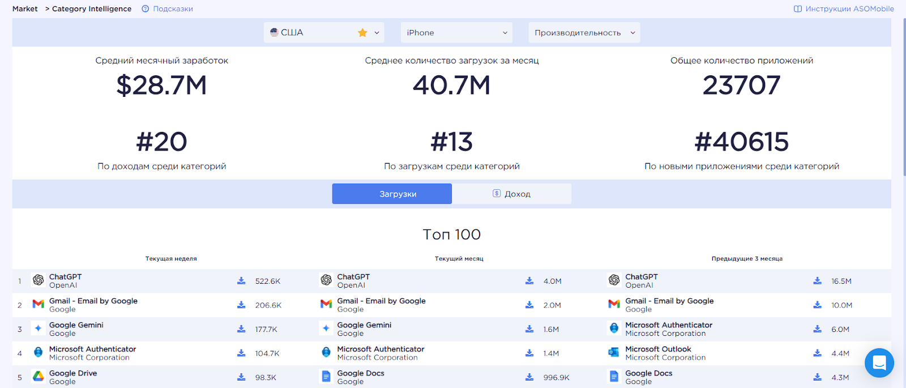906x388 pixels.
Task: Click the download icon next to 10.0M
Action: pos(818,305)
